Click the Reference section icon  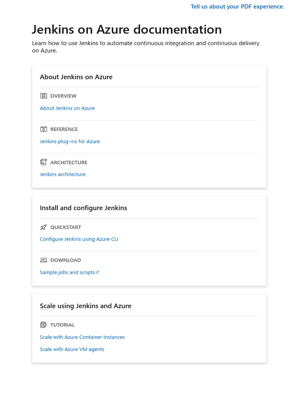pos(43,129)
